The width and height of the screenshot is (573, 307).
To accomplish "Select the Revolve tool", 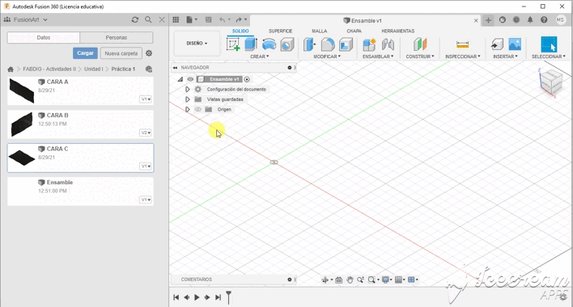I will (x=269, y=44).
